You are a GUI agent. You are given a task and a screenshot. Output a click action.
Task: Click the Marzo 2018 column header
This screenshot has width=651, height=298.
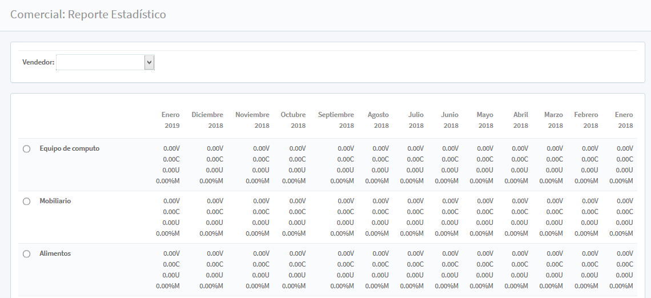[x=553, y=120]
